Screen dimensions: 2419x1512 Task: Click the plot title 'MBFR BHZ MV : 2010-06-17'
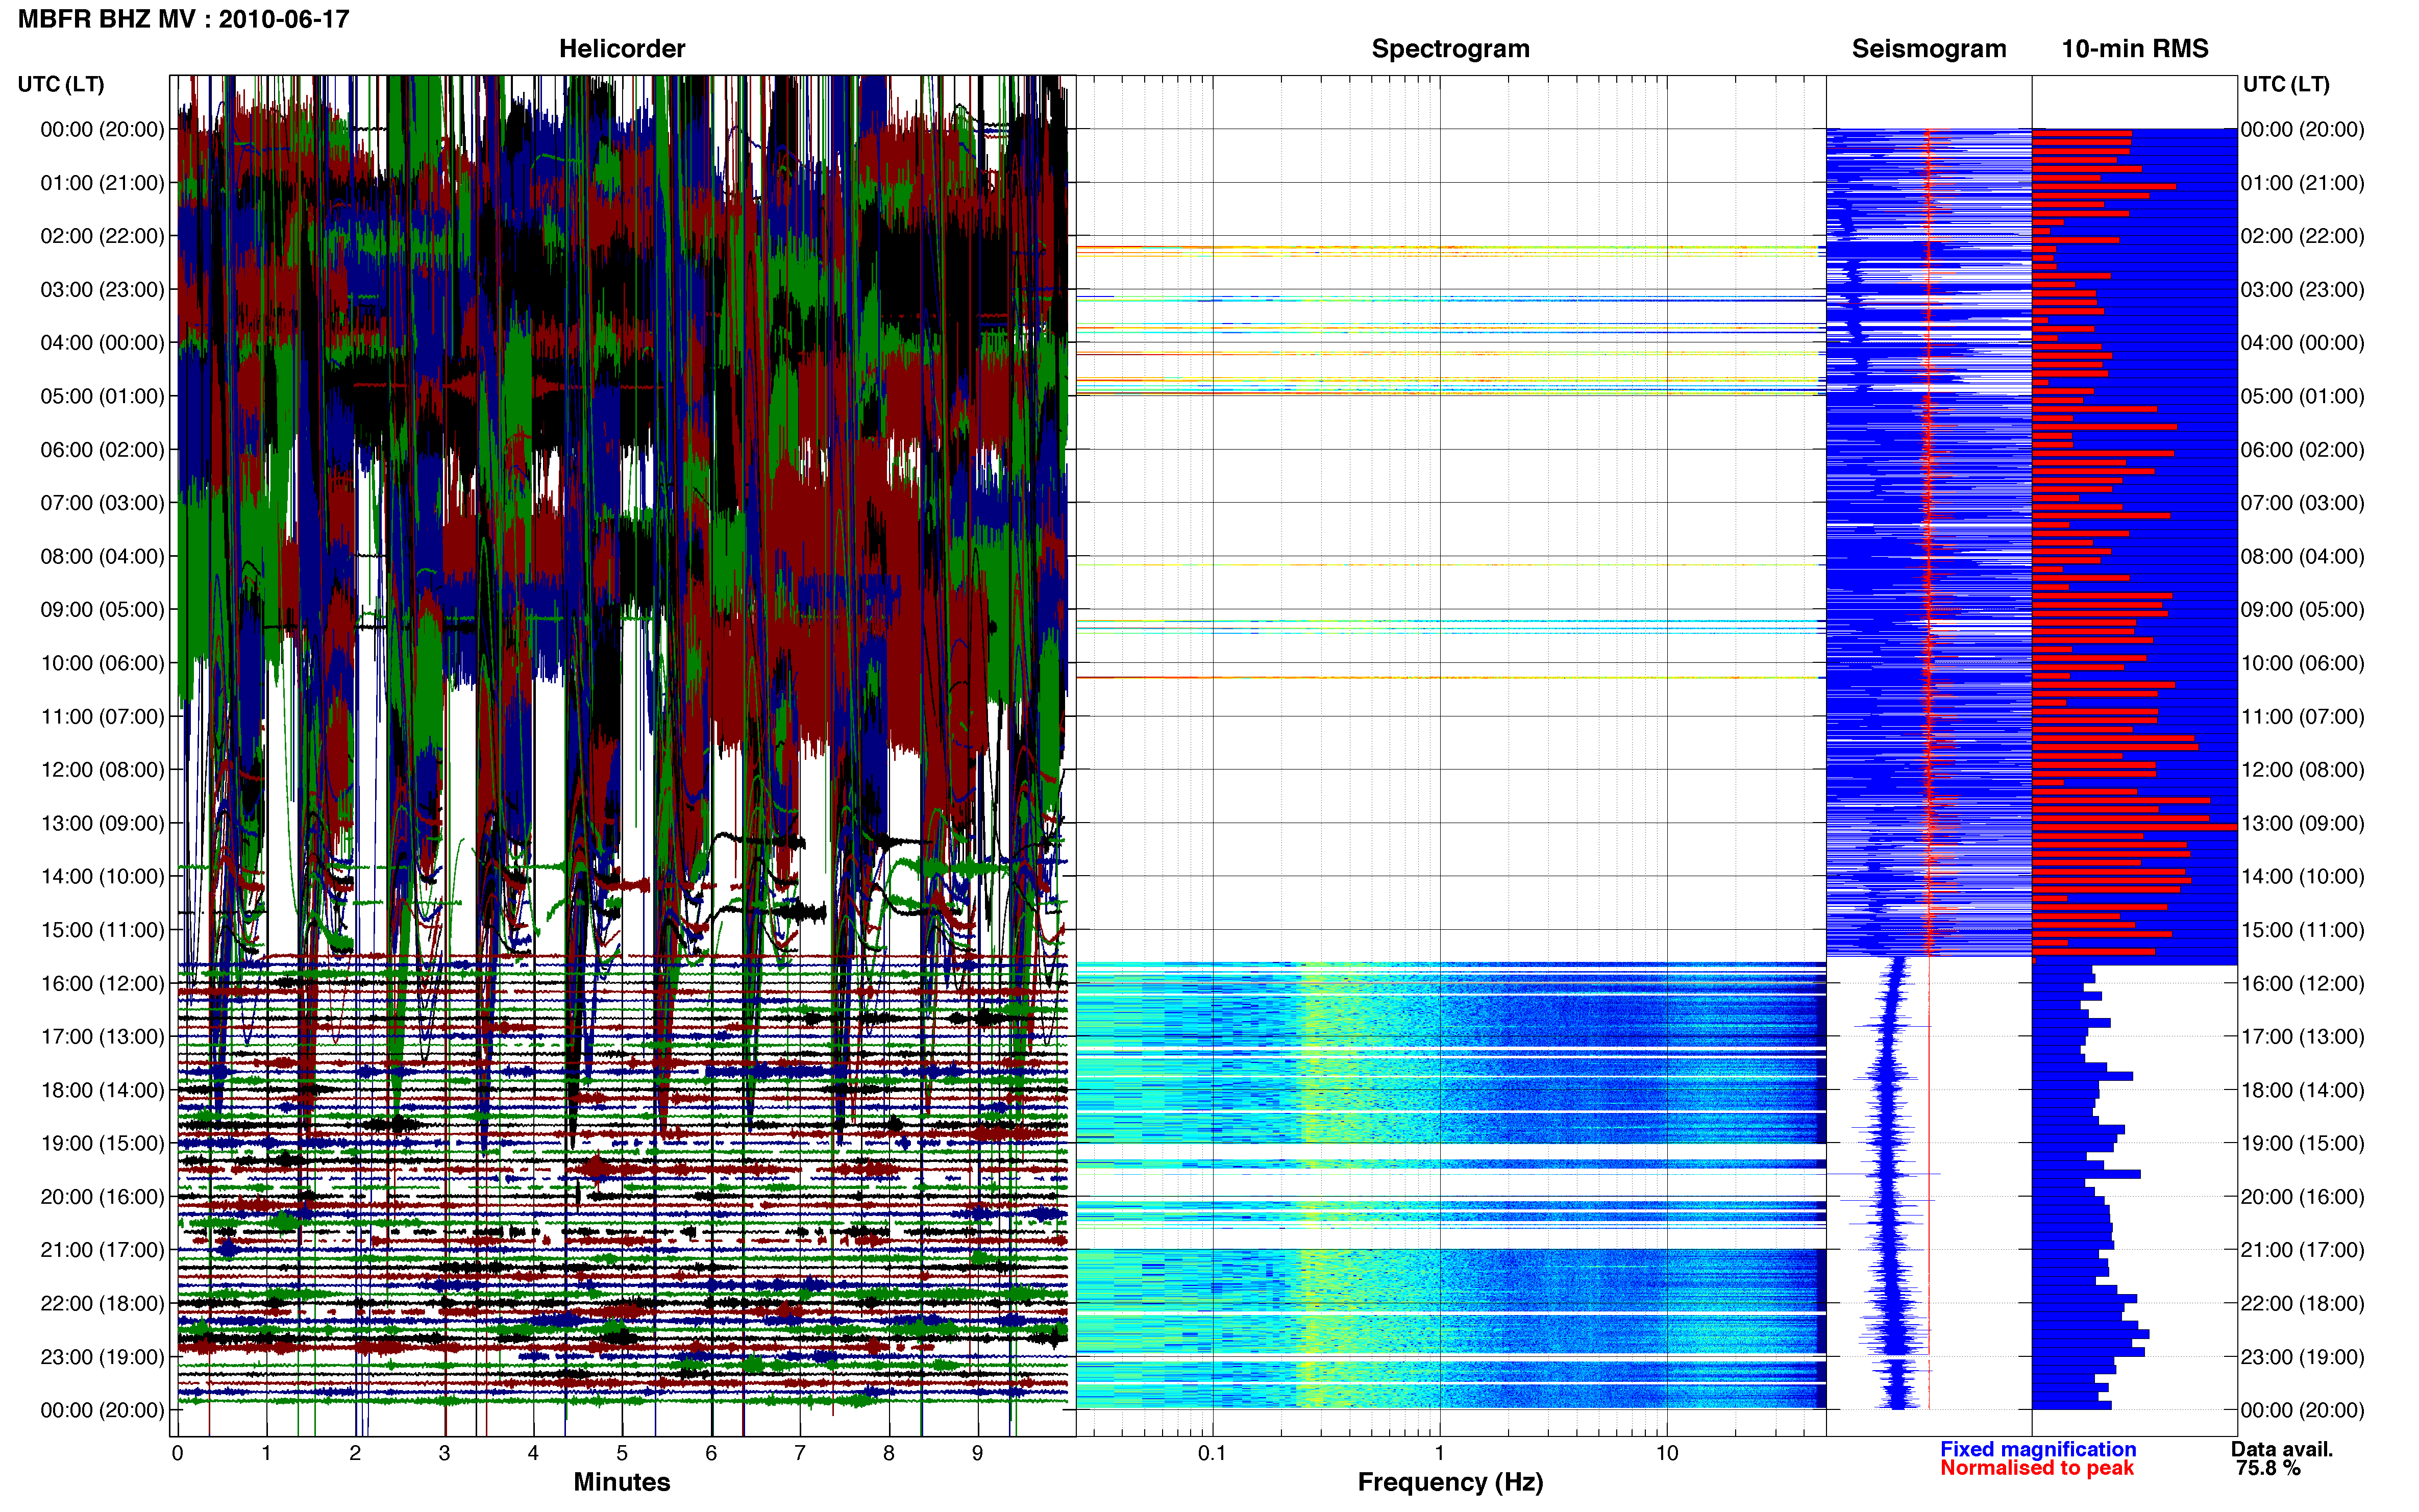coord(184,19)
